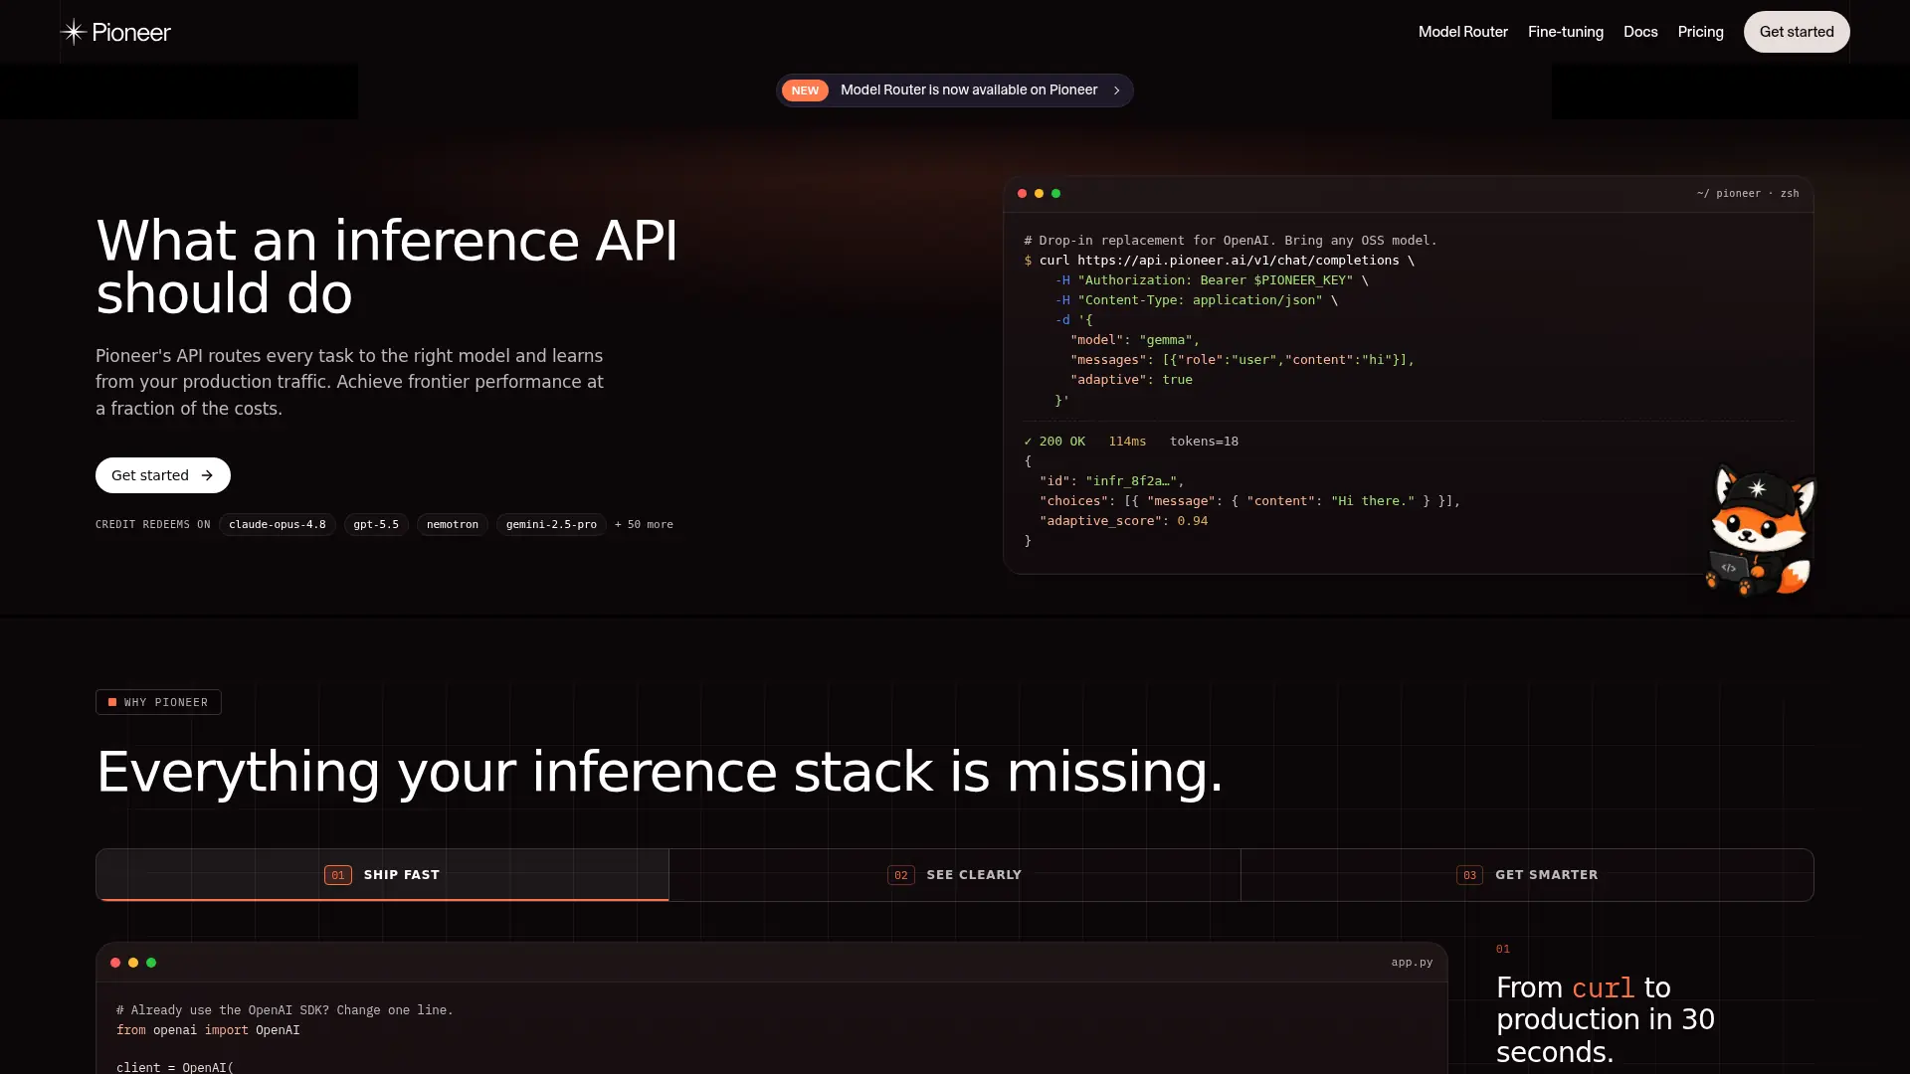This screenshot has width=1910, height=1074.
Task: Click the fox mascot illustration
Action: tap(1760, 531)
